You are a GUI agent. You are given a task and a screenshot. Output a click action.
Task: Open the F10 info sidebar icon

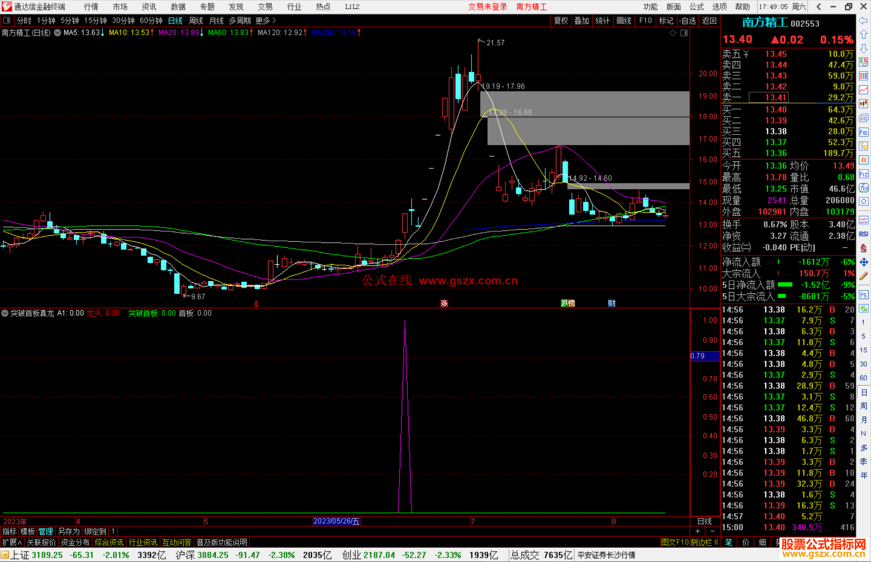863,132
